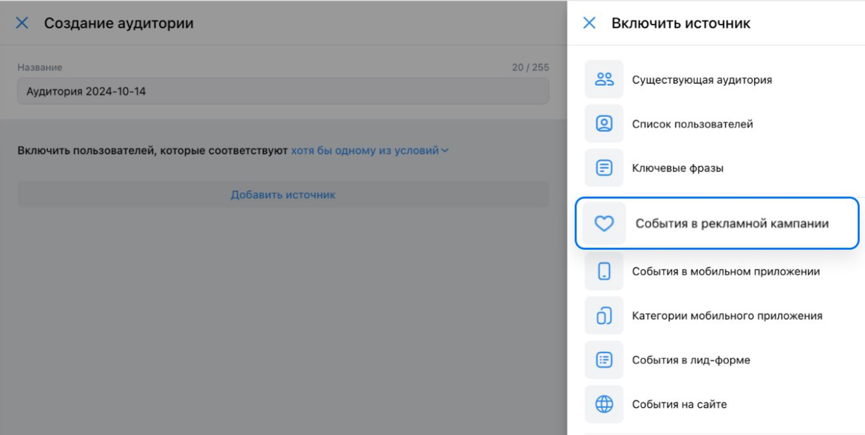Click the Добавить источник button
The width and height of the screenshot is (865, 435).
(x=283, y=195)
